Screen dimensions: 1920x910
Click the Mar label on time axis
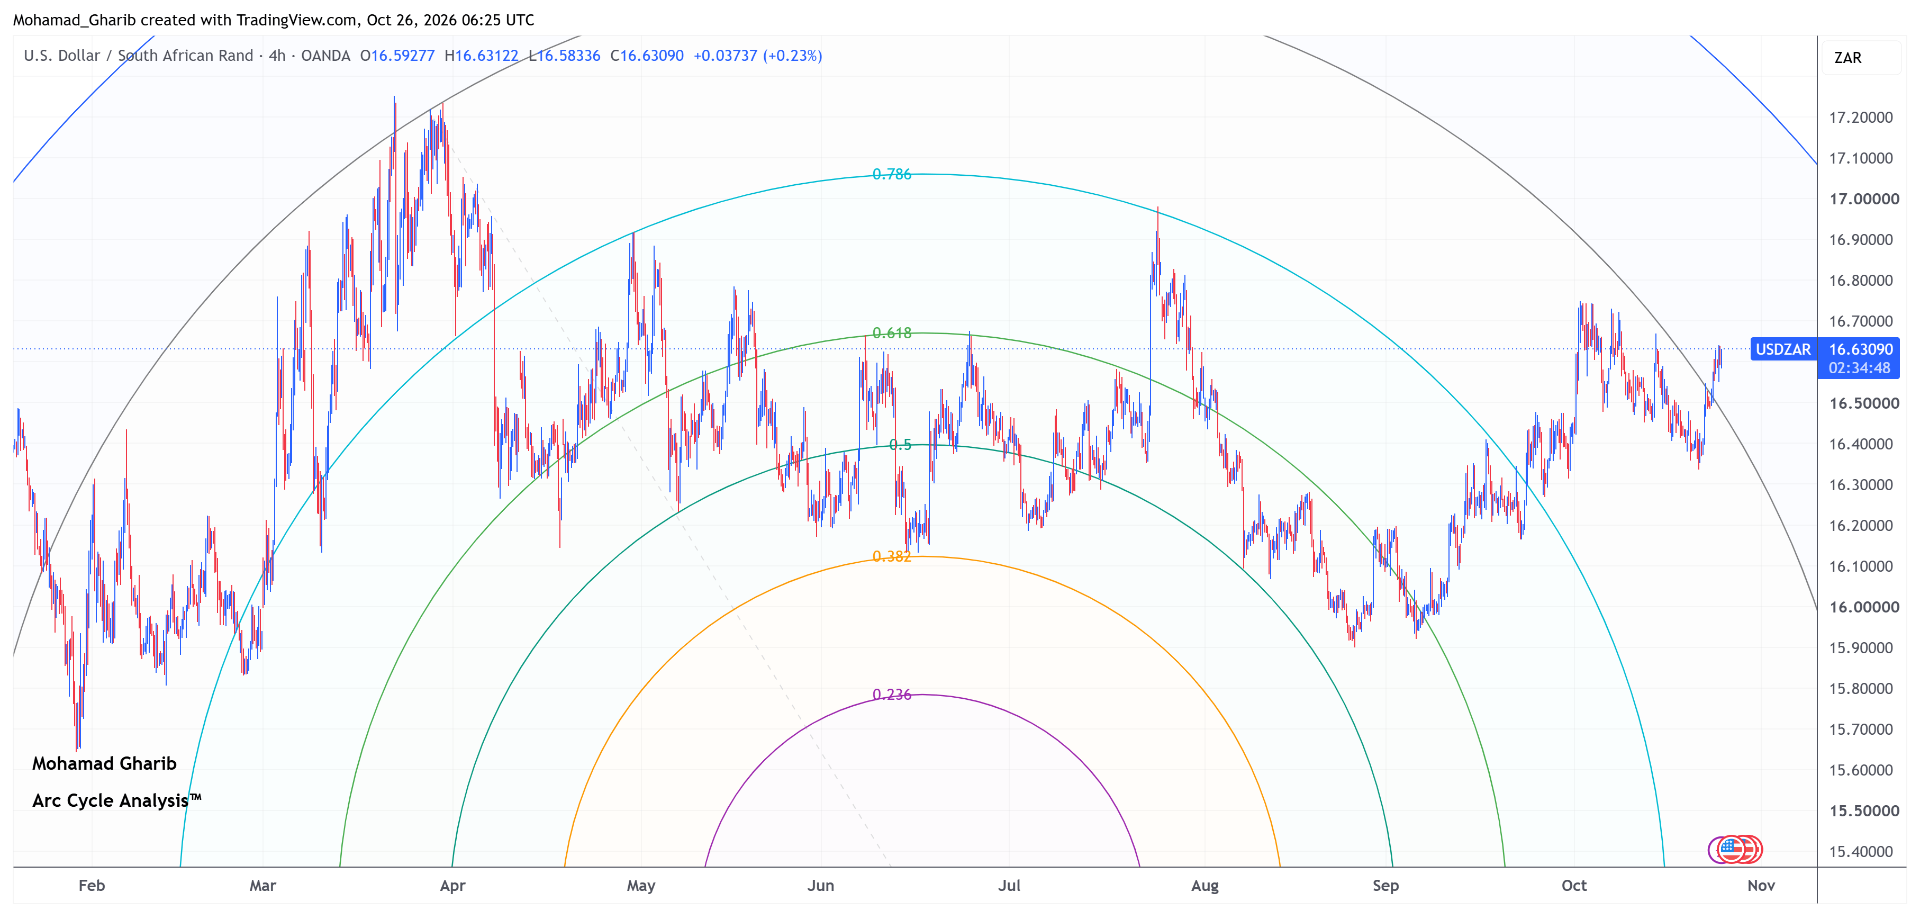coord(262,886)
